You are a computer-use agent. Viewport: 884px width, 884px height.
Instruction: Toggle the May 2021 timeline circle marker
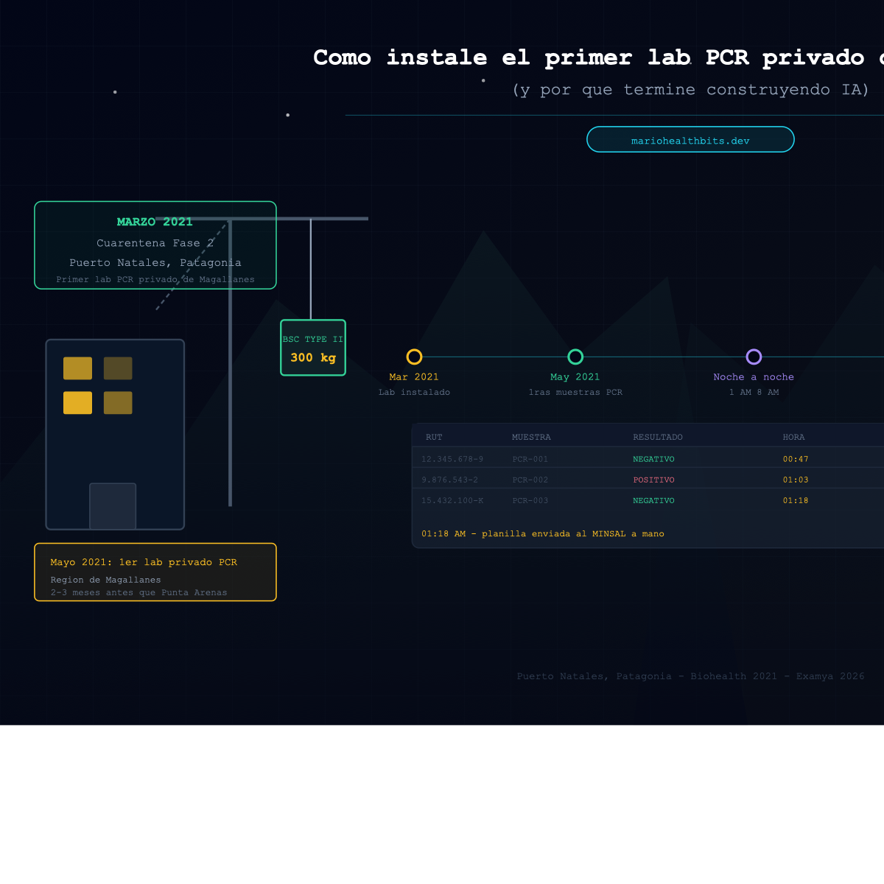575,357
